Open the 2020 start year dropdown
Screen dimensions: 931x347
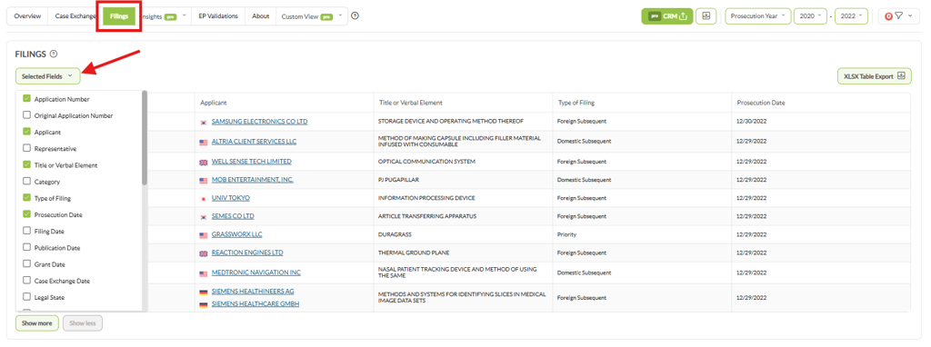[x=810, y=16]
